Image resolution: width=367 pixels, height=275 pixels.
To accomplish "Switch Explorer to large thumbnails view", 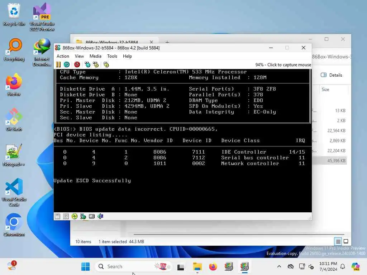I will click(346, 241).
